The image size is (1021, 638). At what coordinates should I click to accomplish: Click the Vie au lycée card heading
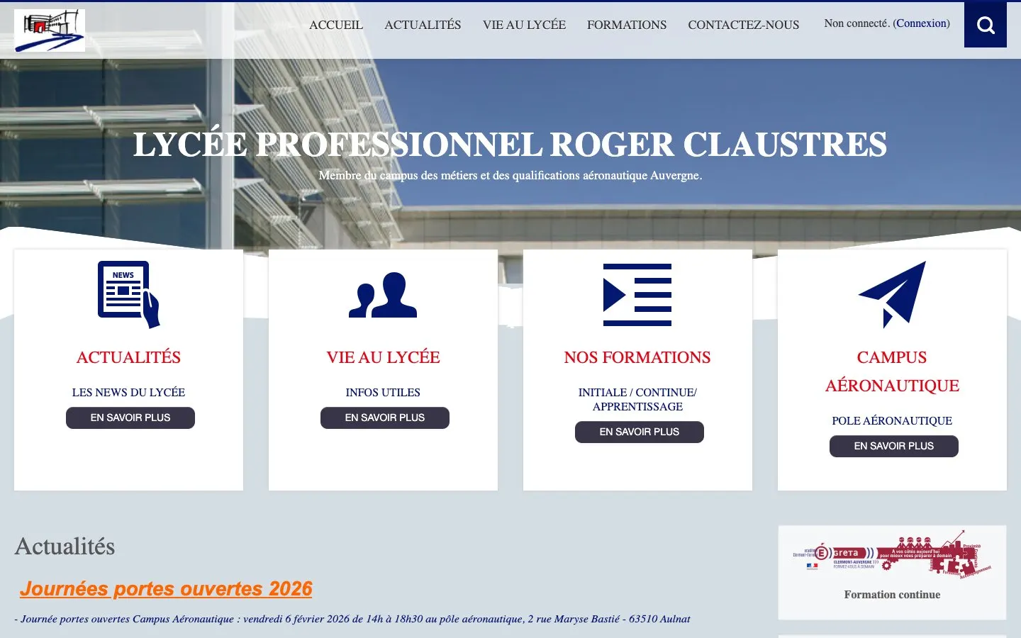383,357
